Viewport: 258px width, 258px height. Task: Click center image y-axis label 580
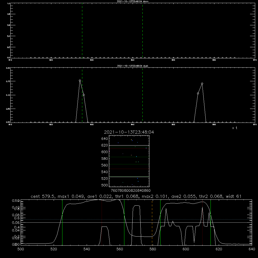point(105,159)
